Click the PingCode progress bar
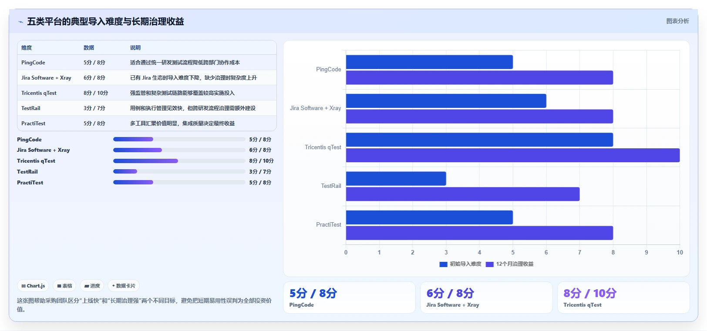The height and width of the screenshot is (331, 707). [179, 139]
